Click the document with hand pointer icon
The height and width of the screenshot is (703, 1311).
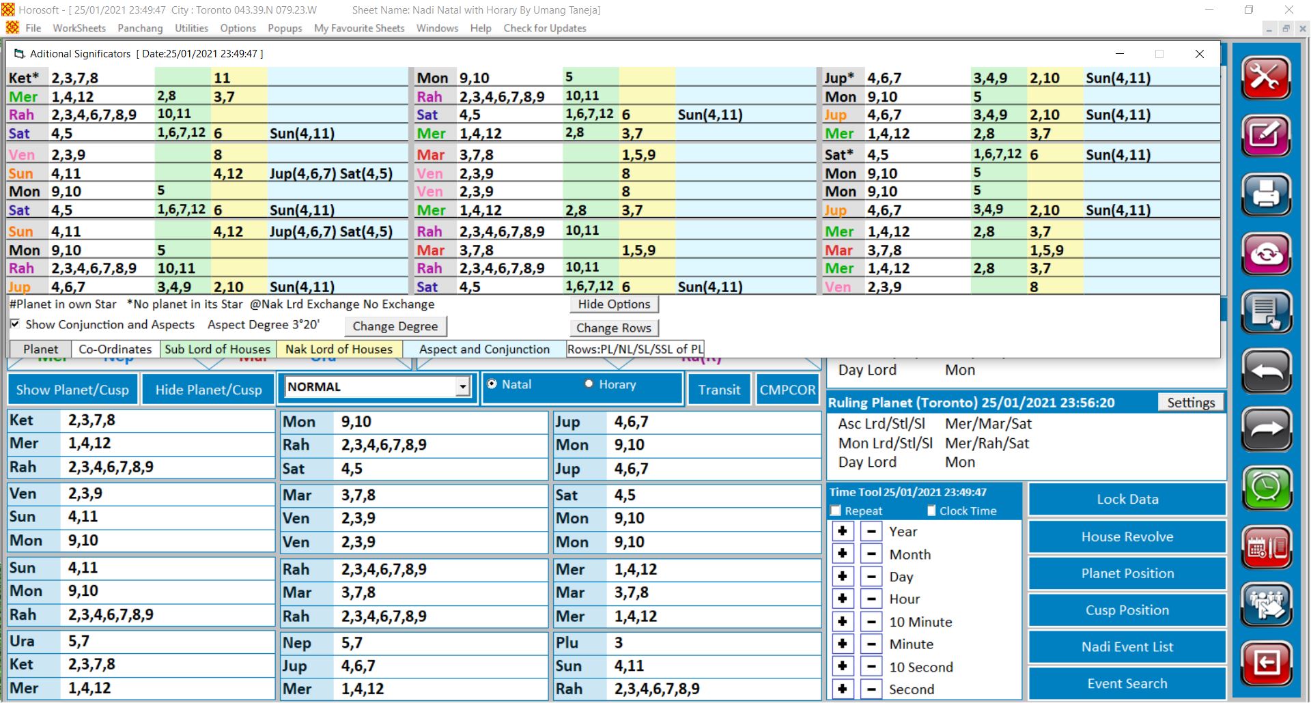[1267, 312]
